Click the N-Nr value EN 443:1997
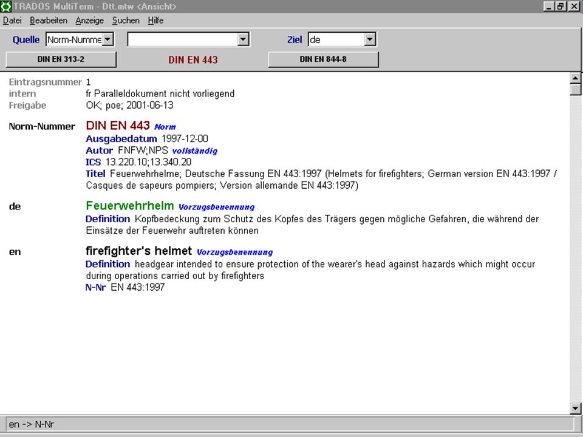Screen dimensions: 583x437 pos(138,287)
